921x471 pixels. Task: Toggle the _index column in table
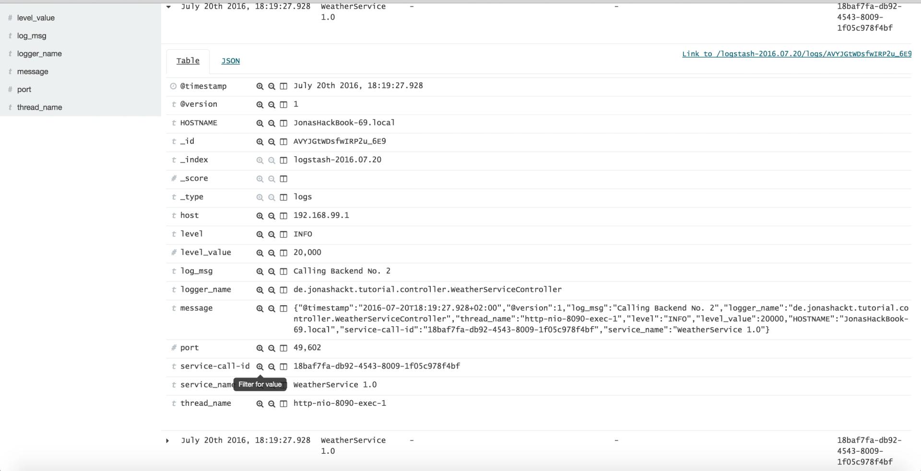283,160
